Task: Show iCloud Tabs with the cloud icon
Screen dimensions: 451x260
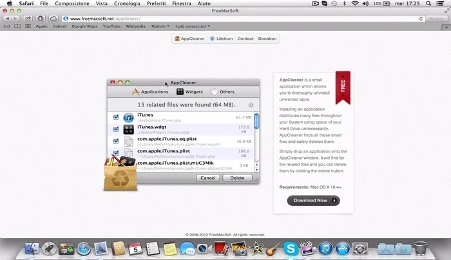Action: click(x=53, y=19)
